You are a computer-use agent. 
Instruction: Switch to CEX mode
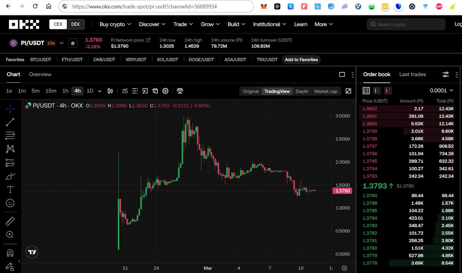[58, 24]
